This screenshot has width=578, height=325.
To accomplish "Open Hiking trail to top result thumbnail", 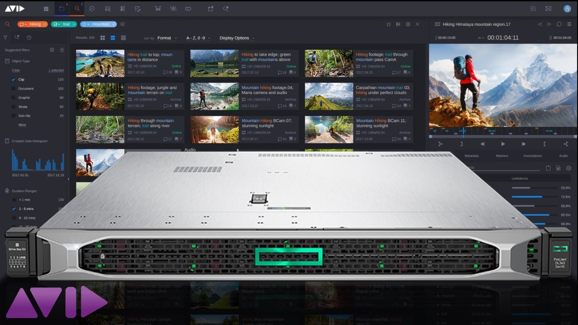I will (x=100, y=63).
